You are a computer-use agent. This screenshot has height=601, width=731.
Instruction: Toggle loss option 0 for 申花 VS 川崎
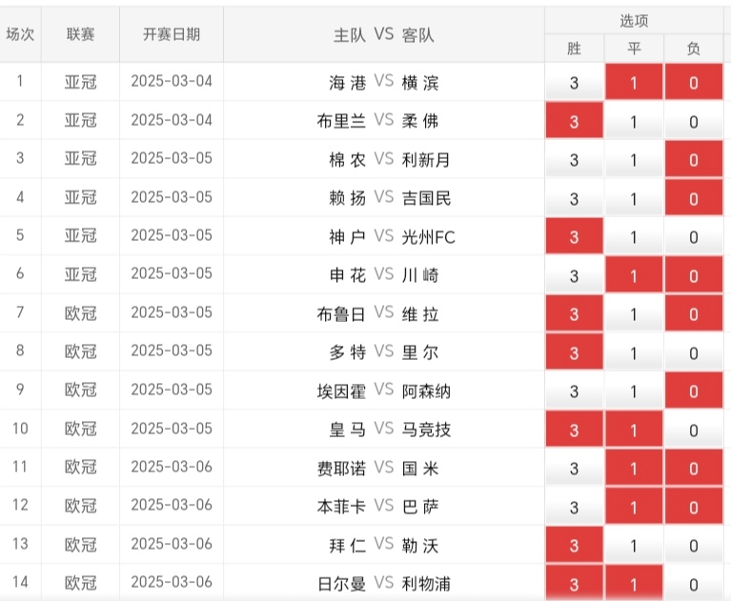694,276
